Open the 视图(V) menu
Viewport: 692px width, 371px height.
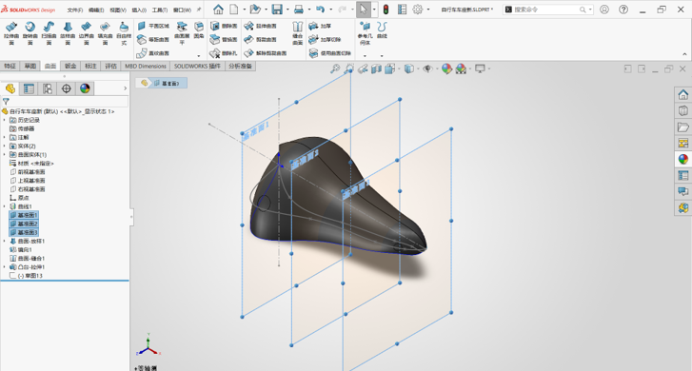118,10
